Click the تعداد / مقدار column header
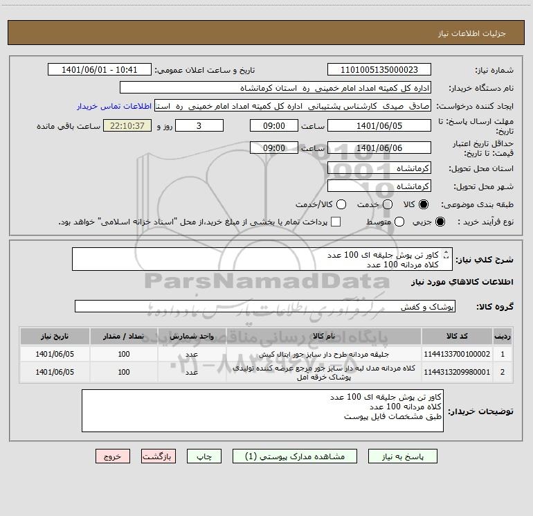533x516 pixels. coord(124,336)
